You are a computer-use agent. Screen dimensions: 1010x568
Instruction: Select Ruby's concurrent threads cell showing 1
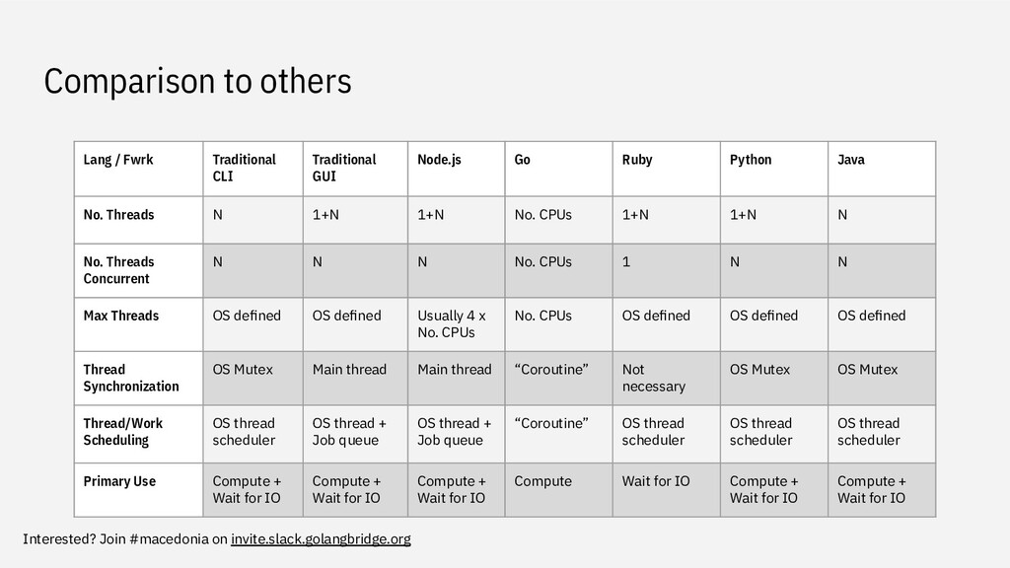coord(666,270)
